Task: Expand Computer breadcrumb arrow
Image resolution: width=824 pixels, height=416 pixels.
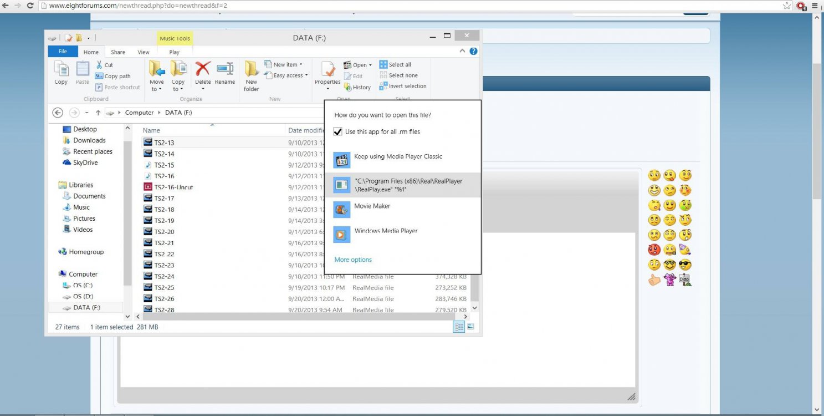Action: 160,113
